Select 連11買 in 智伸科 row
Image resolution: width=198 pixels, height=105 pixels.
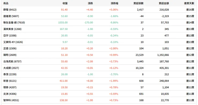point(190,100)
